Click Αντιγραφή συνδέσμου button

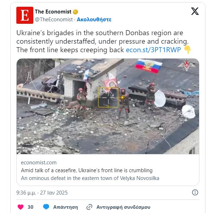(123, 207)
